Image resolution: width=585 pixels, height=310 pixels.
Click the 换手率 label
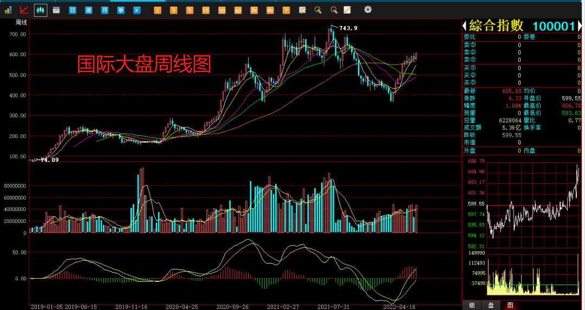click(532, 128)
